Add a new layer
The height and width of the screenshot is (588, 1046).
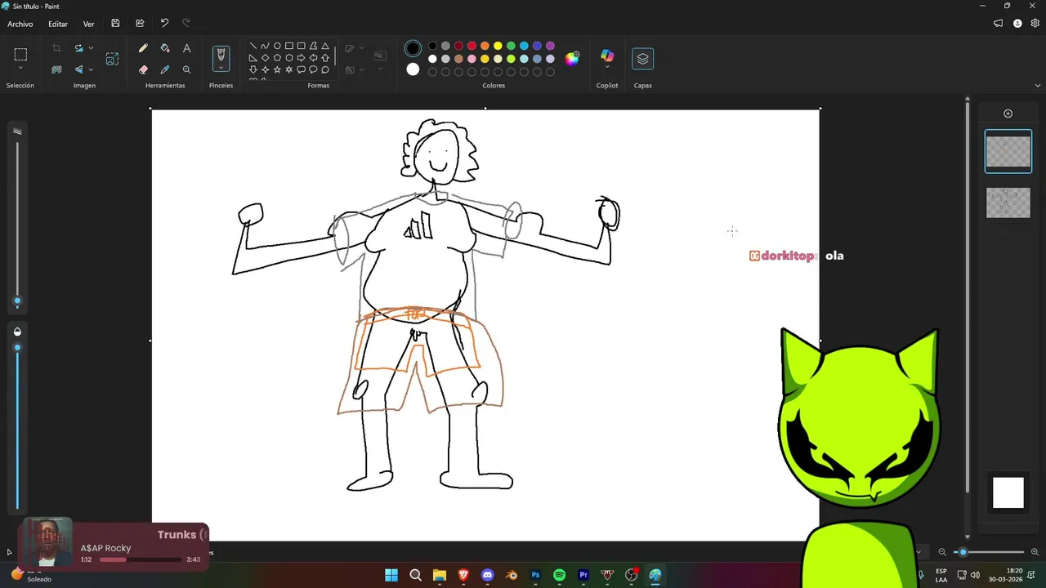tap(1008, 114)
